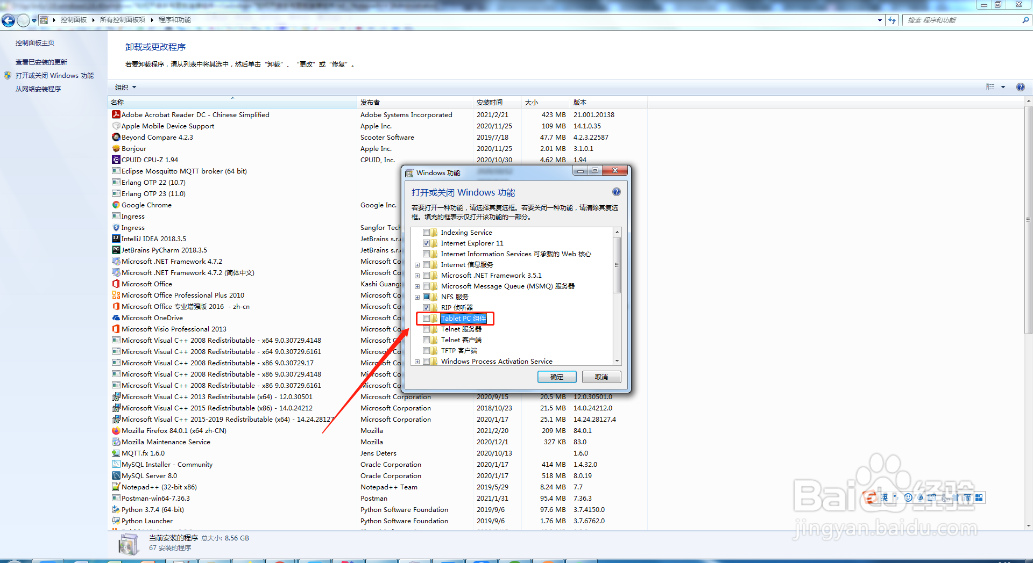
Task: Toggle the Indexing Service checkbox
Action: pyautogui.click(x=426, y=232)
